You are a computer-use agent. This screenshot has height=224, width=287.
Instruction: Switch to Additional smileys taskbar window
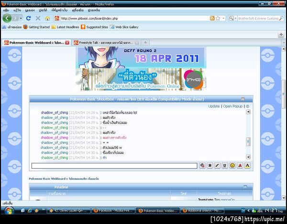(x=202, y=211)
